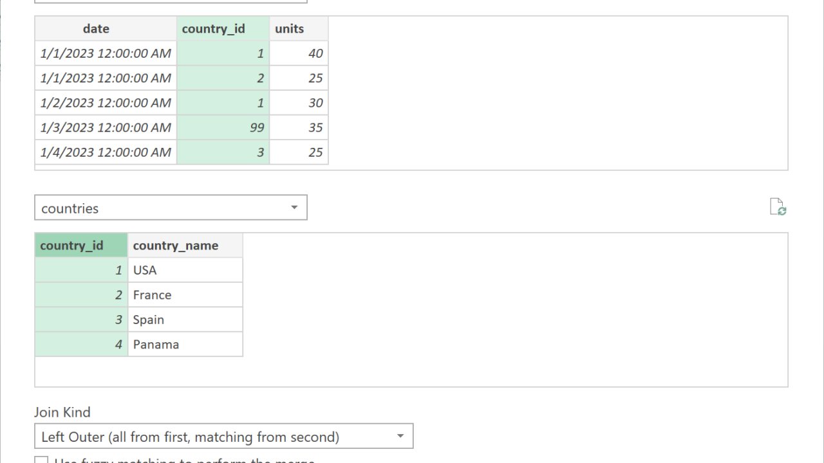The image size is (824, 463).
Task: Click the country_id cell showing 99
Action: pyautogui.click(x=223, y=127)
